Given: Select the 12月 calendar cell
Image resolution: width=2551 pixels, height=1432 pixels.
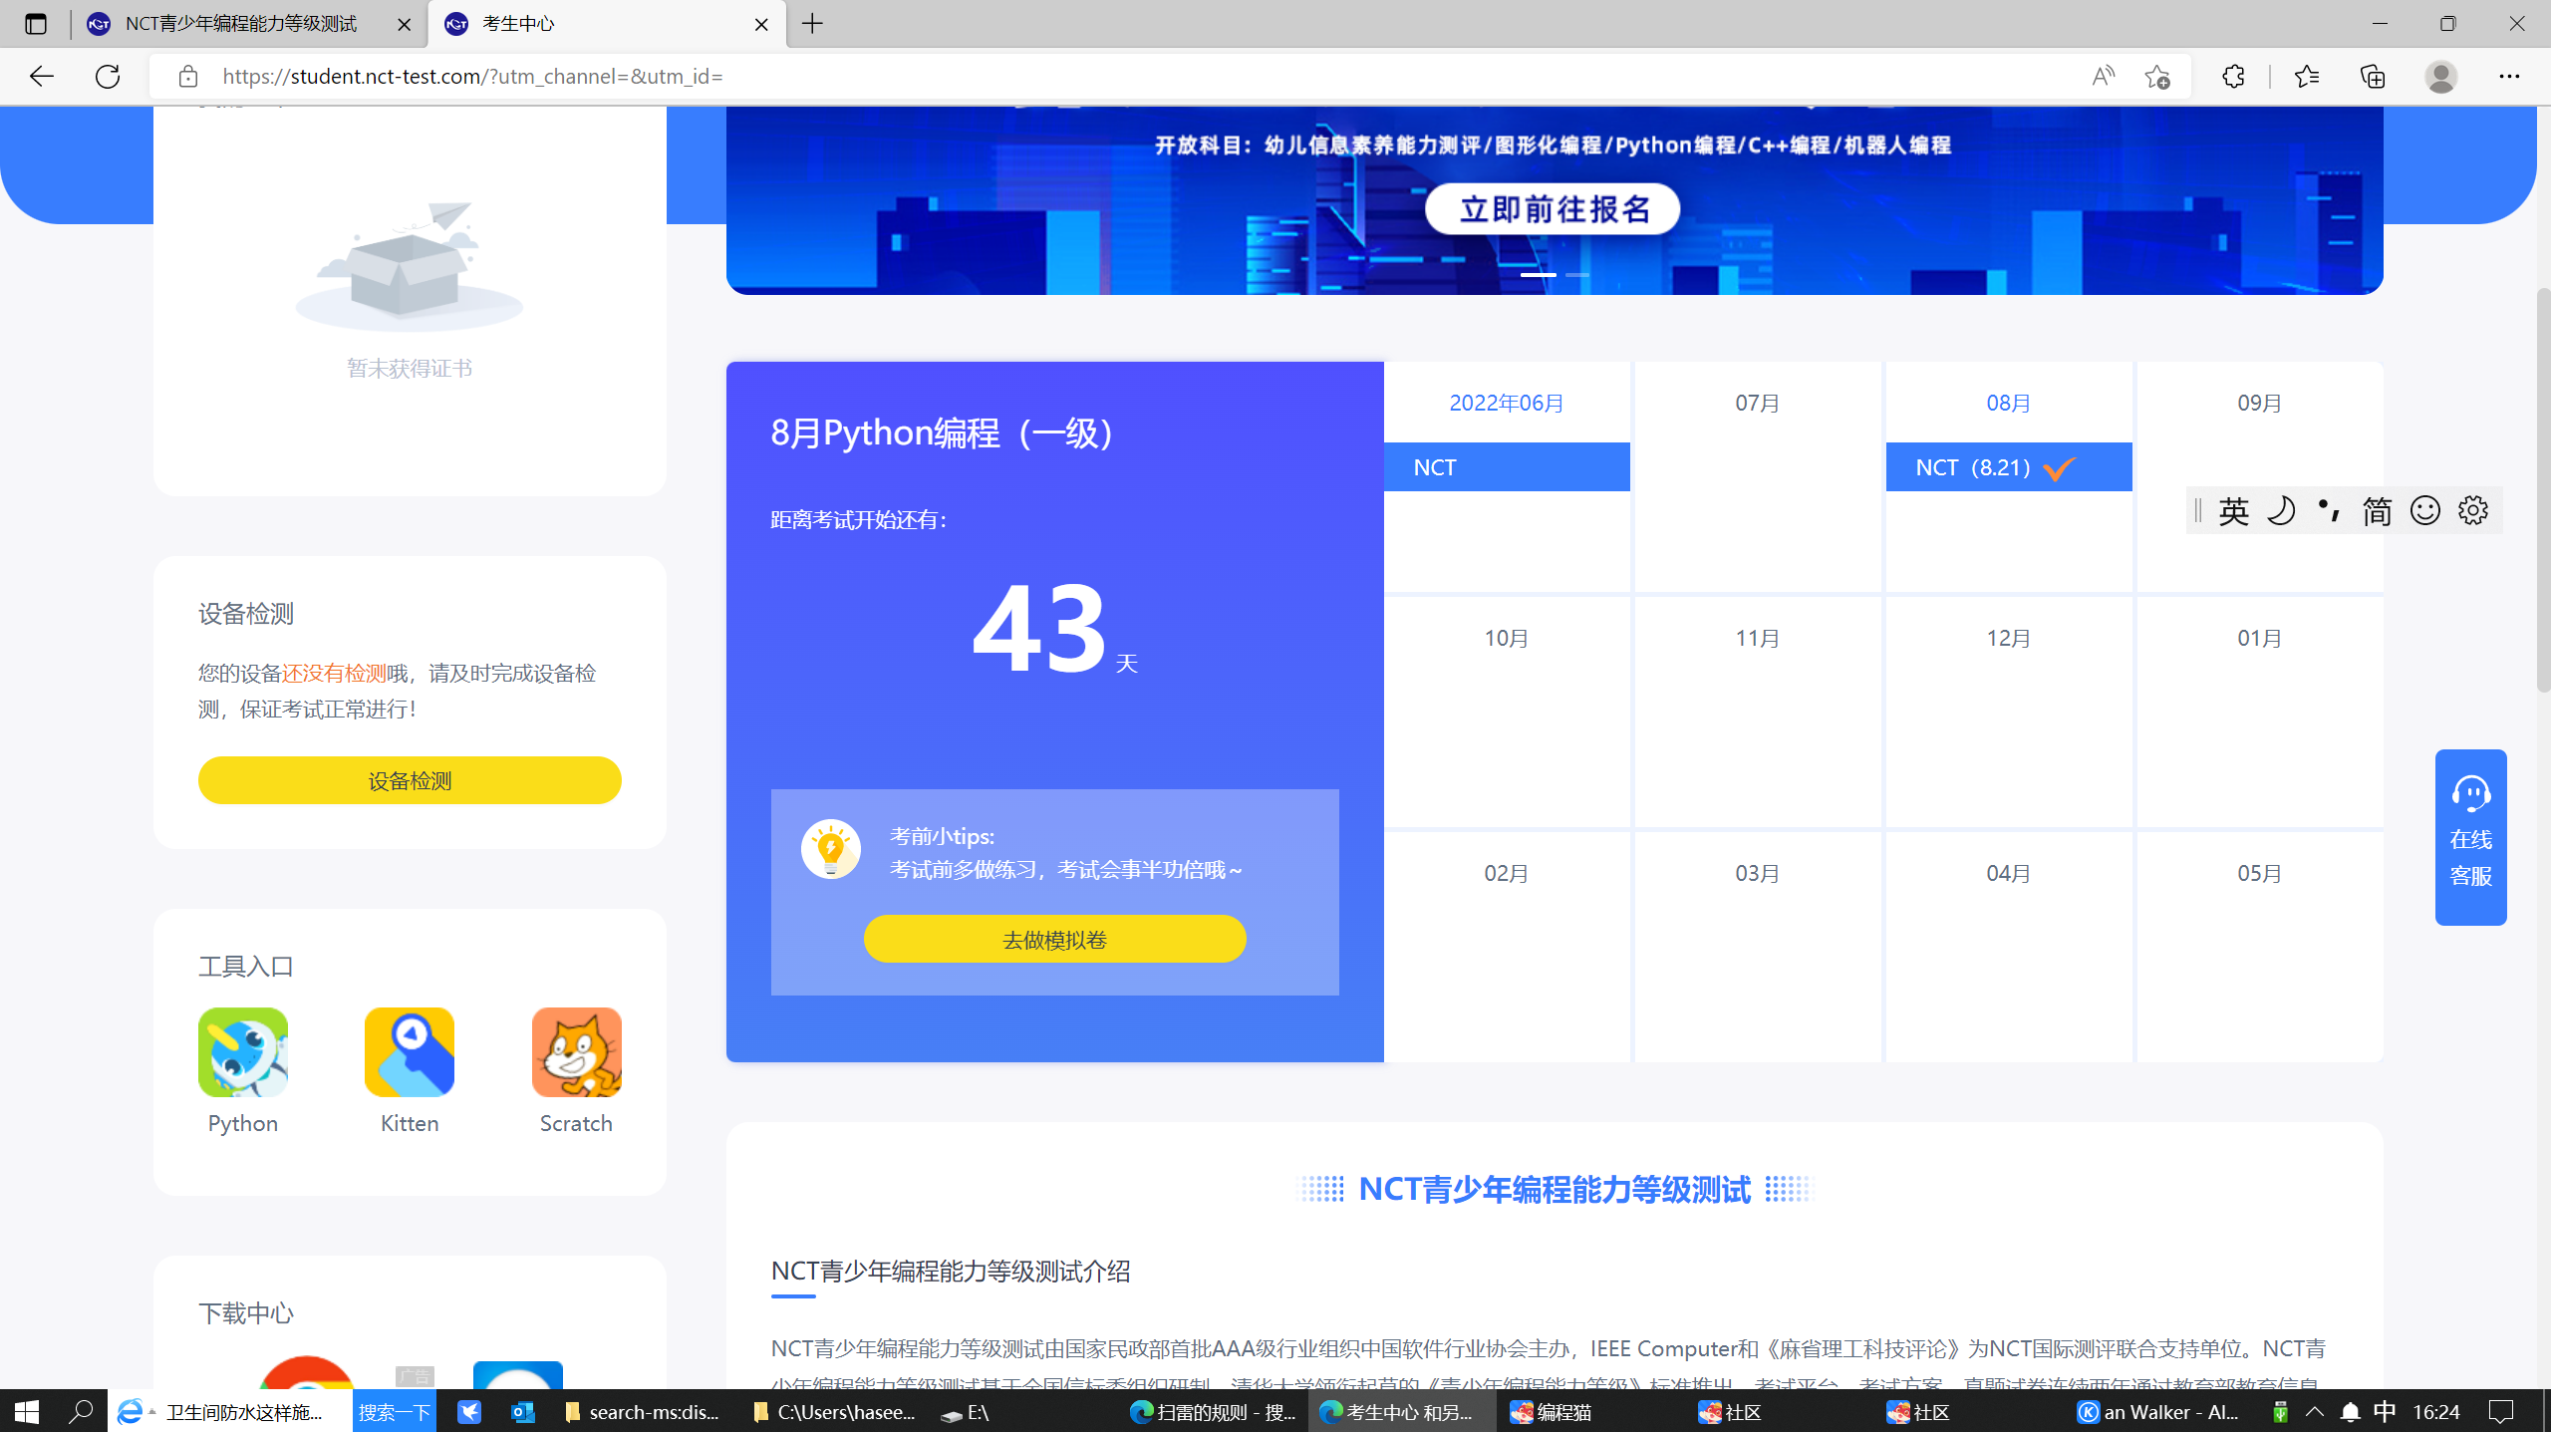Looking at the screenshot, I should (x=2009, y=712).
